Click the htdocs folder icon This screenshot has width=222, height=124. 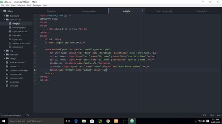coord(5,11)
